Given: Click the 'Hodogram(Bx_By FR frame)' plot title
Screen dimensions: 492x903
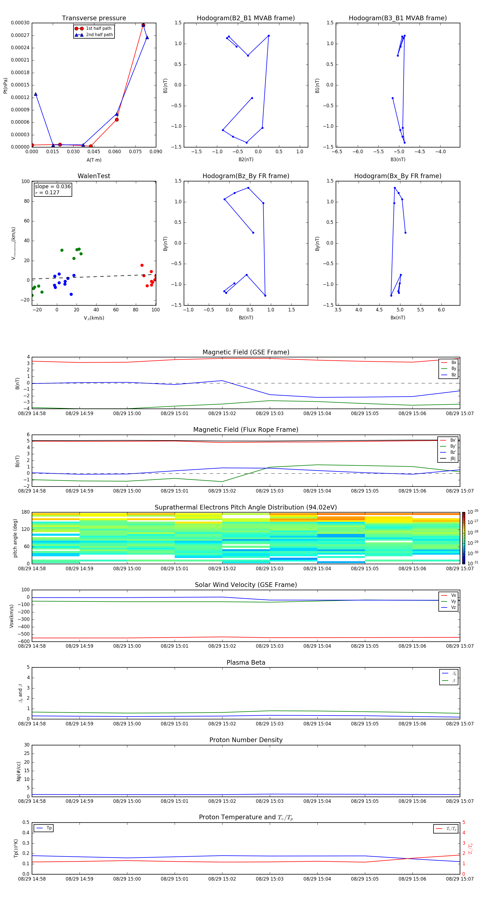Looking at the screenshot, I should [x=397, y=176].
